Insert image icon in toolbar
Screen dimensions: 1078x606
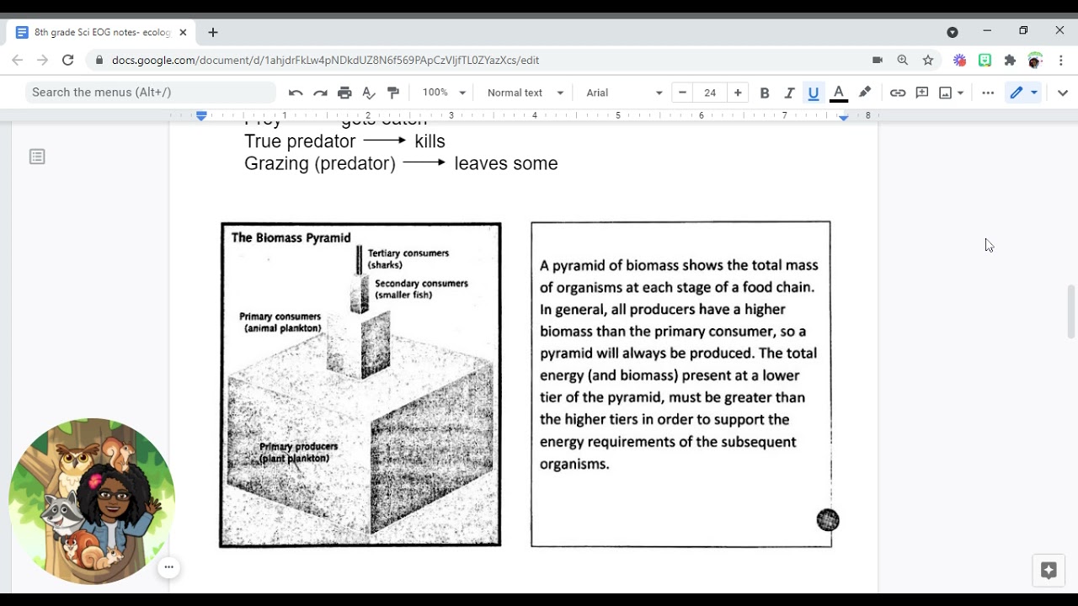point(946,93)
